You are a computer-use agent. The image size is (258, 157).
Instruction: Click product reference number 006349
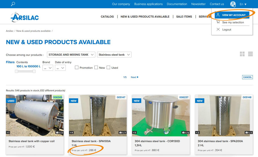[x=58, y=97]
